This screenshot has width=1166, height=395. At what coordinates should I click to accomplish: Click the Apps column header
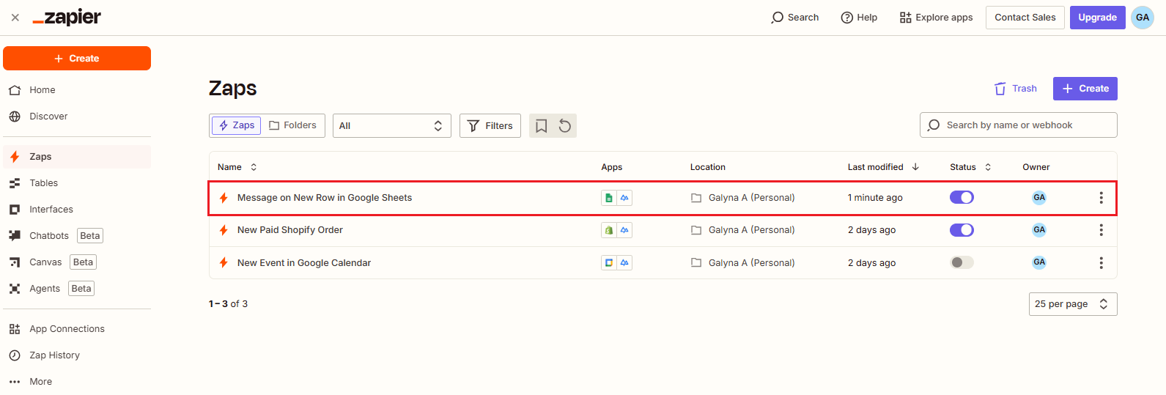[611, 167]
